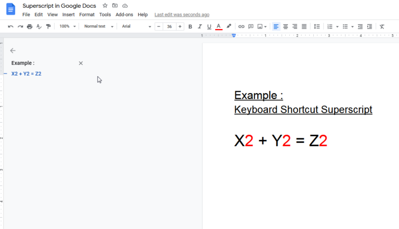Increase font size with plus button
Screen dimensions: 399x229
click(180, 26)
